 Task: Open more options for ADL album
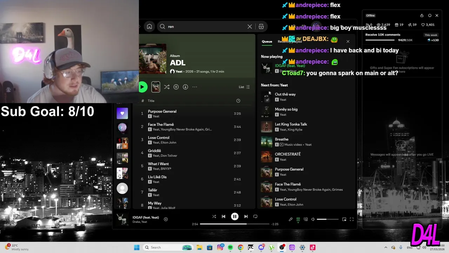(x=195, y=87)
